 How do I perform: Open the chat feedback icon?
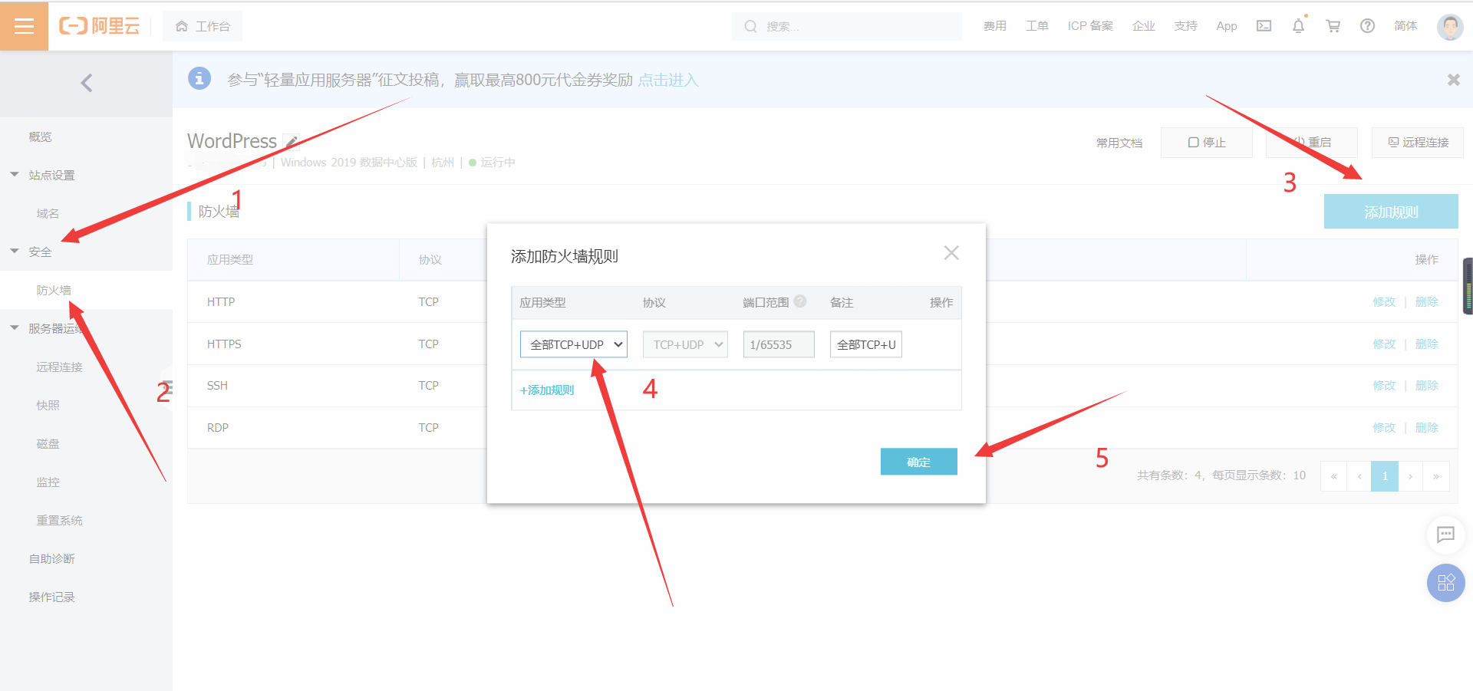click(x=1445, y=535)
